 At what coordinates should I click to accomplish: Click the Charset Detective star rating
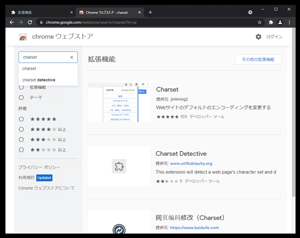(x=167, y=181)
